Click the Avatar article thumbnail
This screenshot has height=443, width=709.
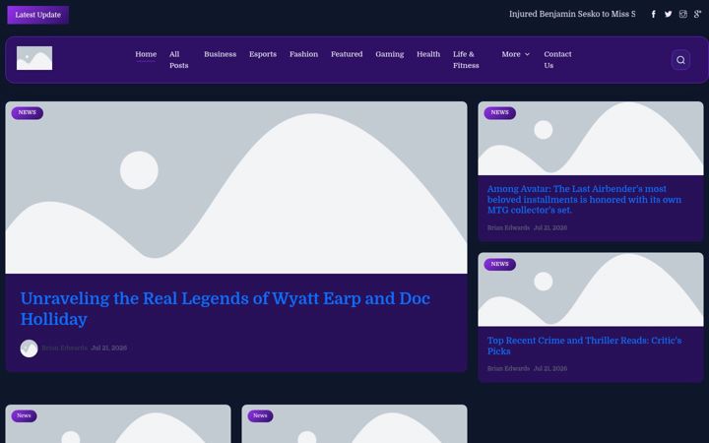coord(591,139)
